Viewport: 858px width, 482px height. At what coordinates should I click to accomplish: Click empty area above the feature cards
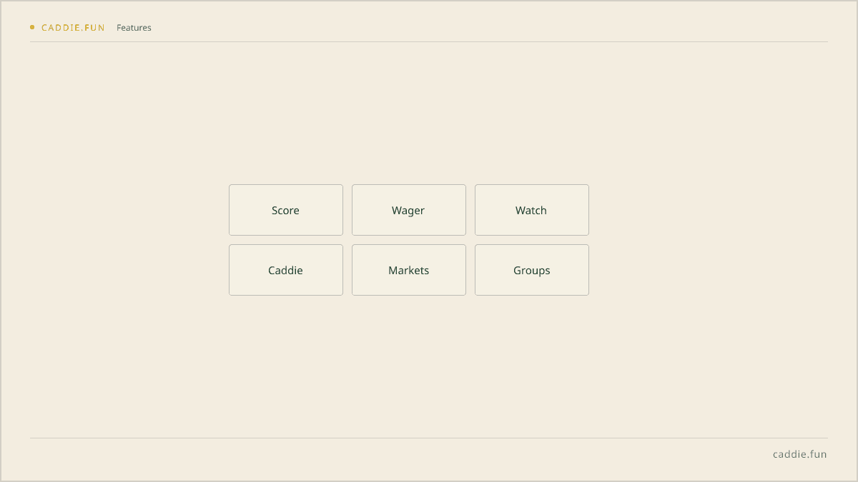429,114
